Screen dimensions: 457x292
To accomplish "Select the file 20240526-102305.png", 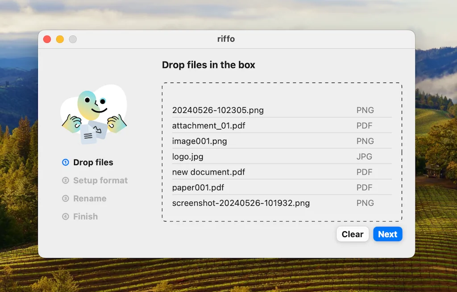I will tap(218, 110).
